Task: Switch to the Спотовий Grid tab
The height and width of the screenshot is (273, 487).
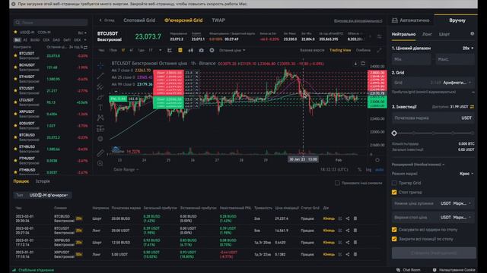Action: [139, 20]
